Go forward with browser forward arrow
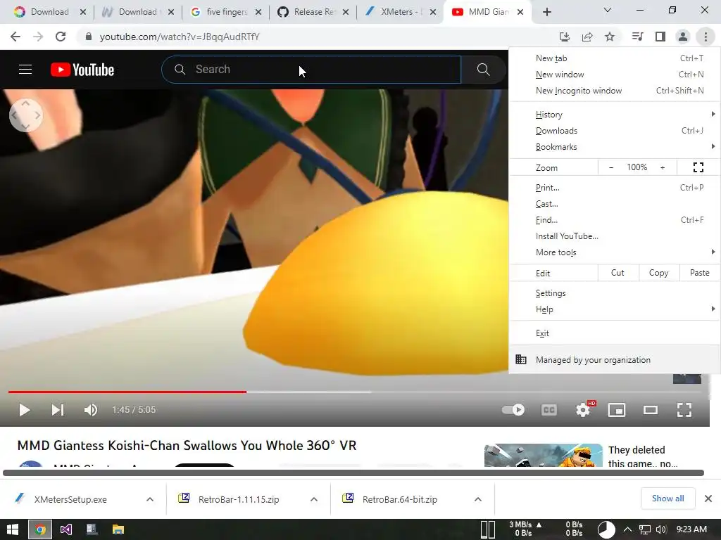 coord(38,37)
